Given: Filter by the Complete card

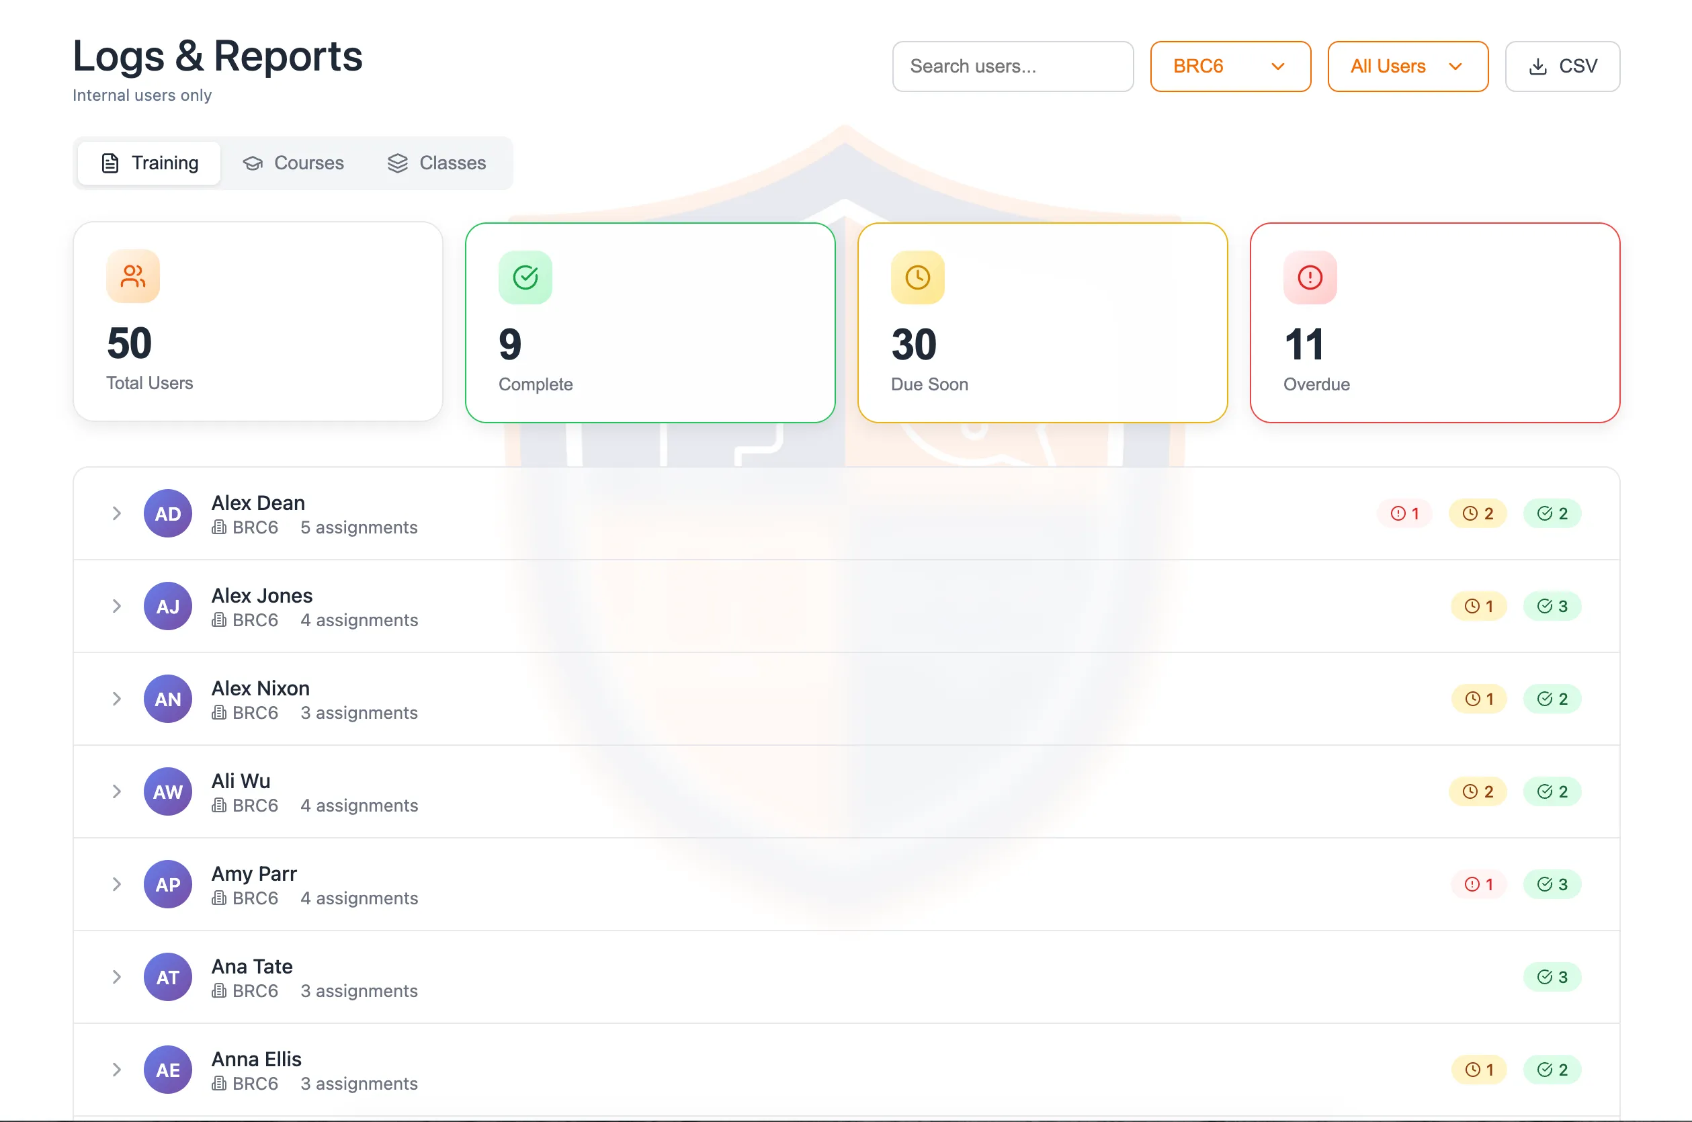Looking at the screenshot, I should coord(650,322).
